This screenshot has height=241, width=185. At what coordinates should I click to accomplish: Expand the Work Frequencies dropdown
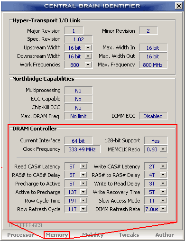[88, 65]
